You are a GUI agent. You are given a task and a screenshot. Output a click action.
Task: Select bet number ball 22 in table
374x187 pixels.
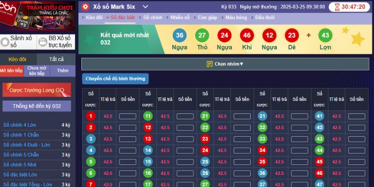coord(205,128)
